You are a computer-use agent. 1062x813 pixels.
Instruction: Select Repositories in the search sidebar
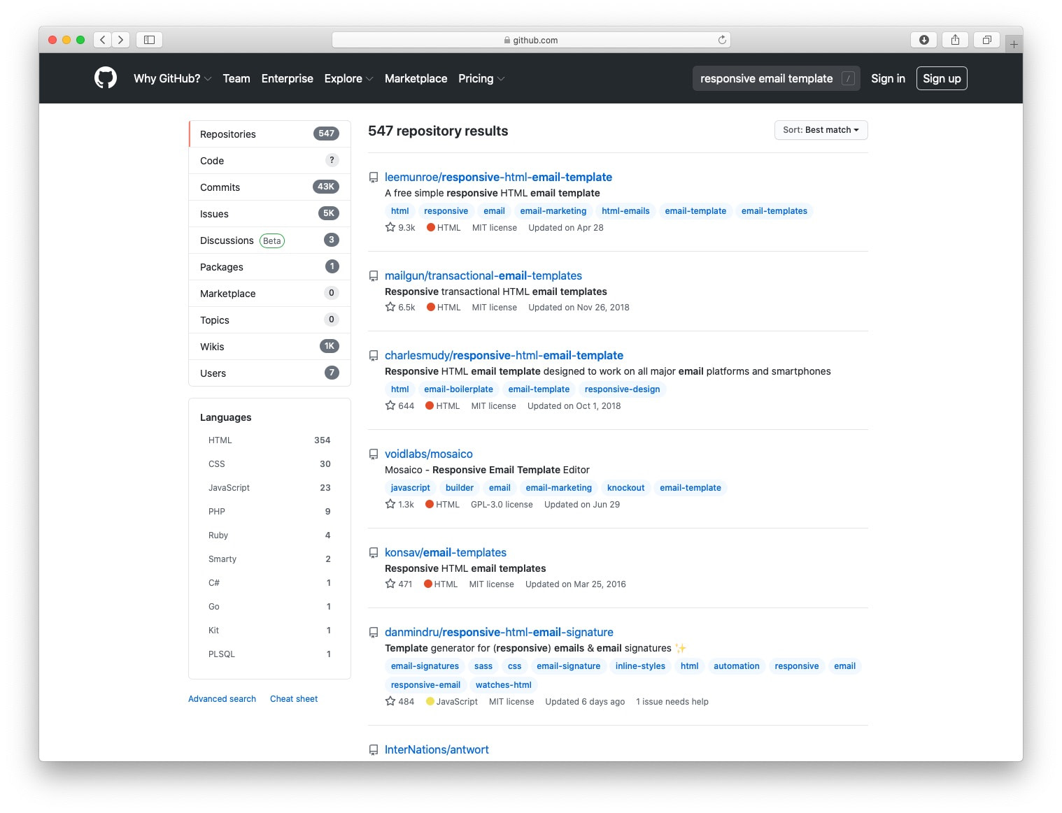pyautogui.click(x=269, y=134)
